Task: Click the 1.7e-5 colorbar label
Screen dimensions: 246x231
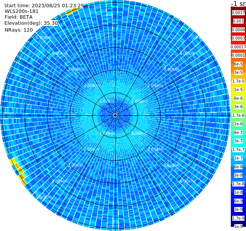Action: [238, 81]
